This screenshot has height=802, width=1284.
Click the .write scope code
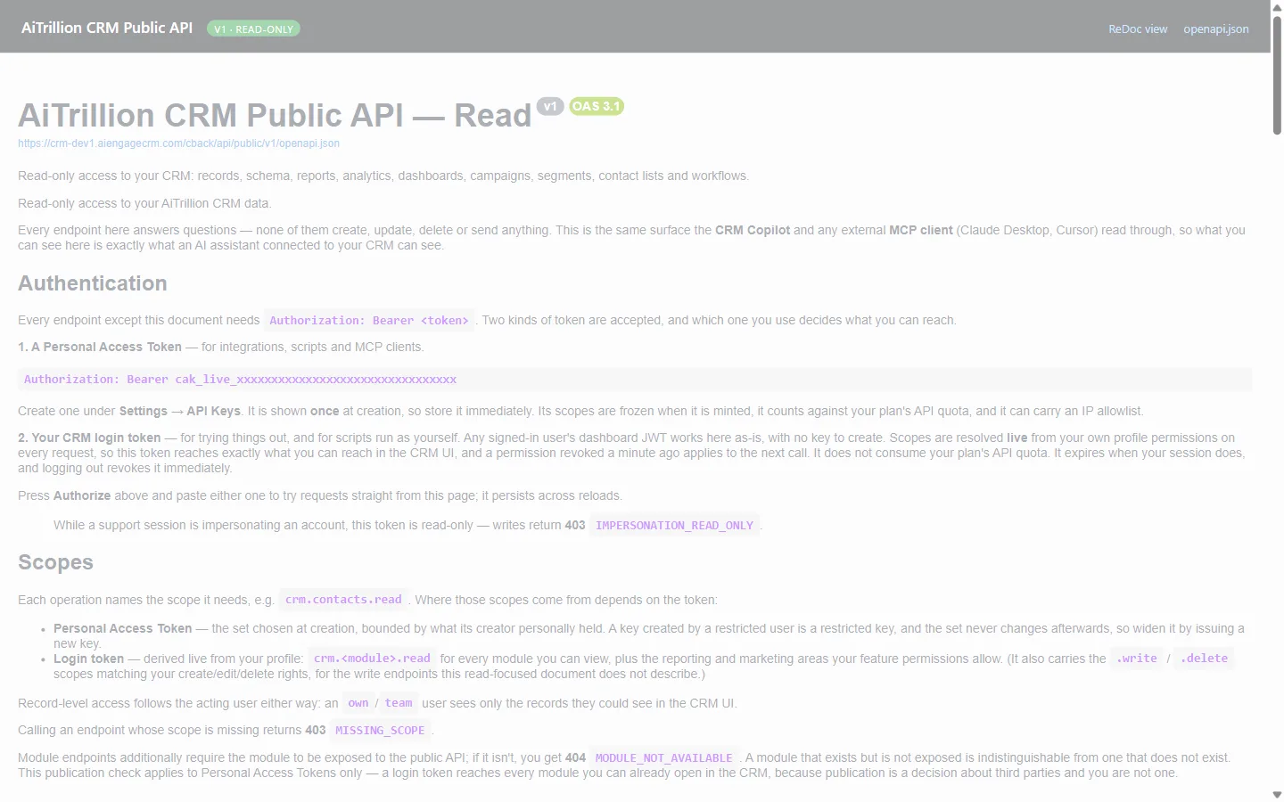1137,659
